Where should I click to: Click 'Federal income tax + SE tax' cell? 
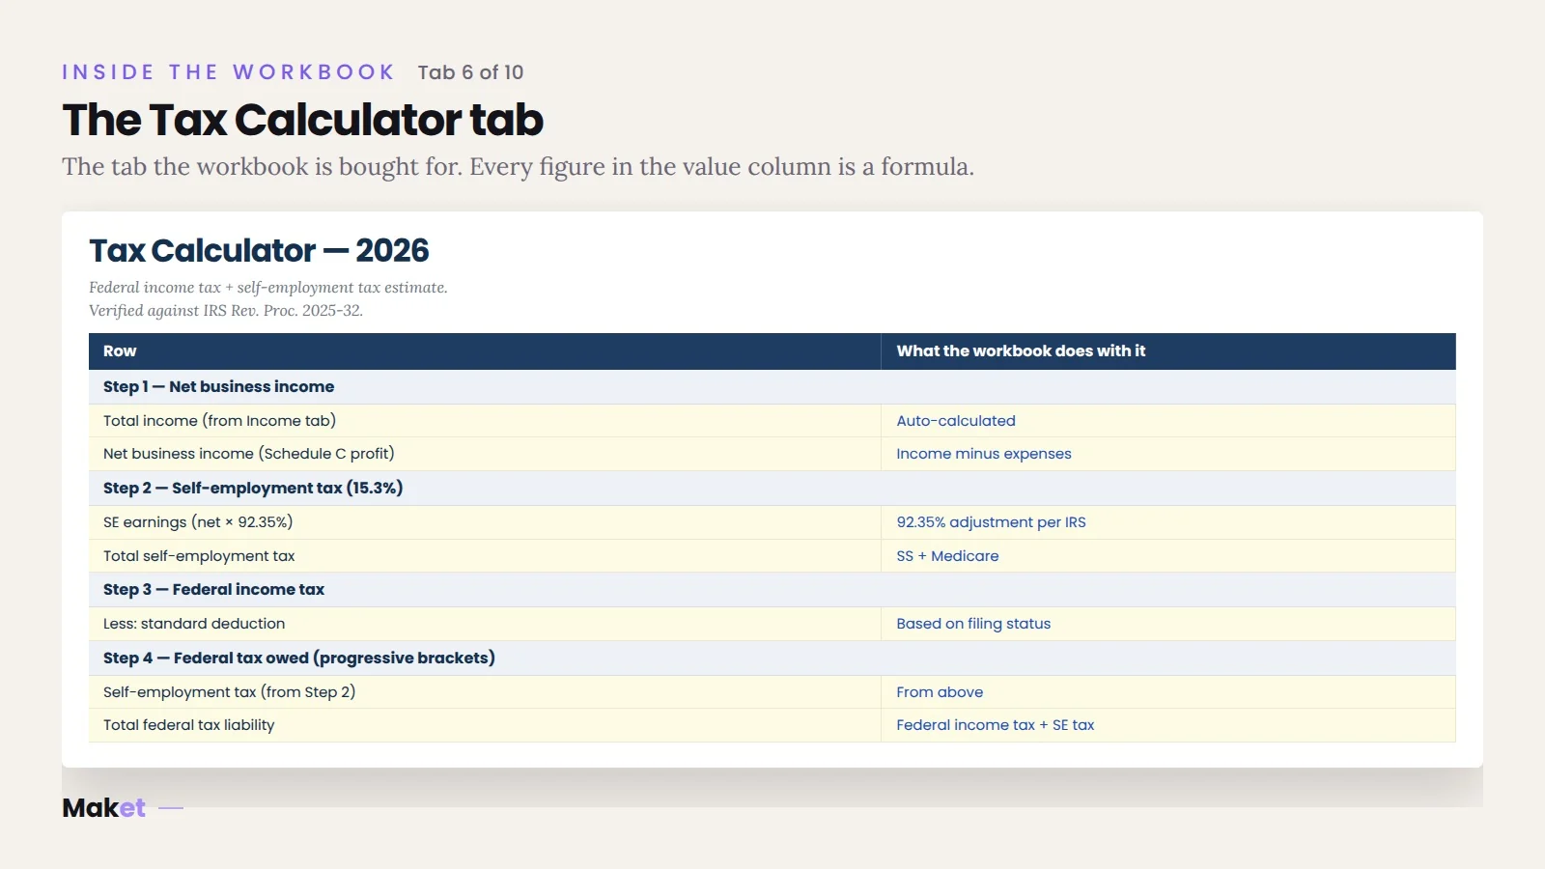pos(1168,725)
